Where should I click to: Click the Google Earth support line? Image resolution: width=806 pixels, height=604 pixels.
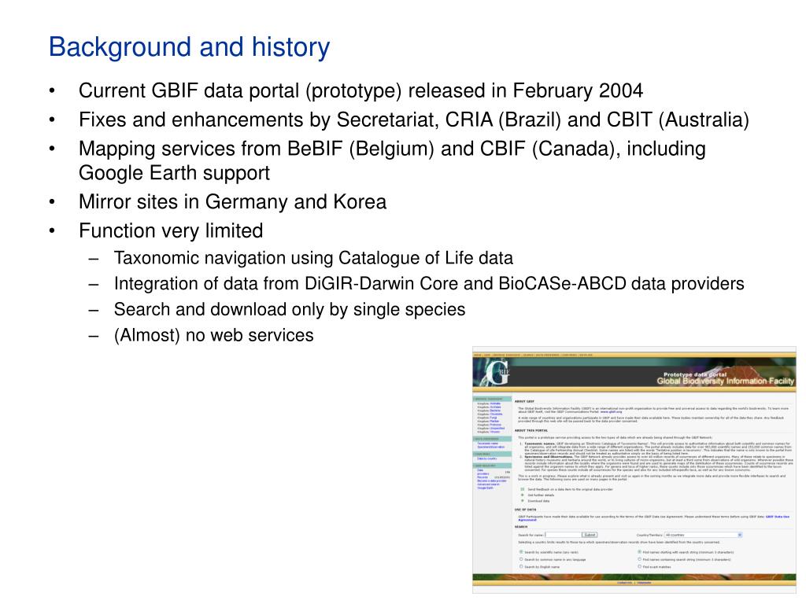click(x=174, y=173)
